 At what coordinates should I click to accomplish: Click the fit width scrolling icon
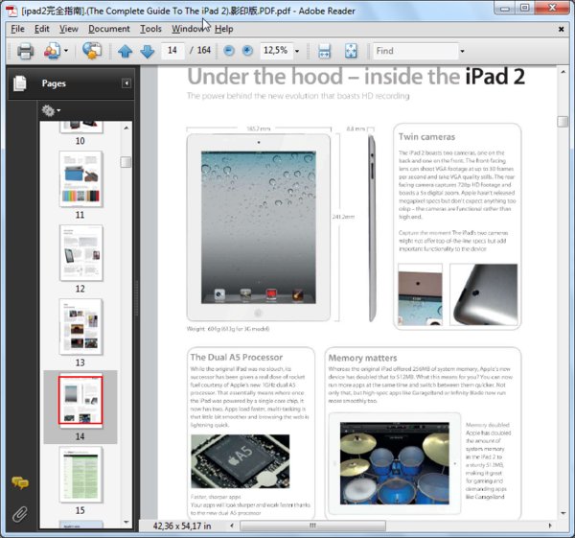point(325,51)
